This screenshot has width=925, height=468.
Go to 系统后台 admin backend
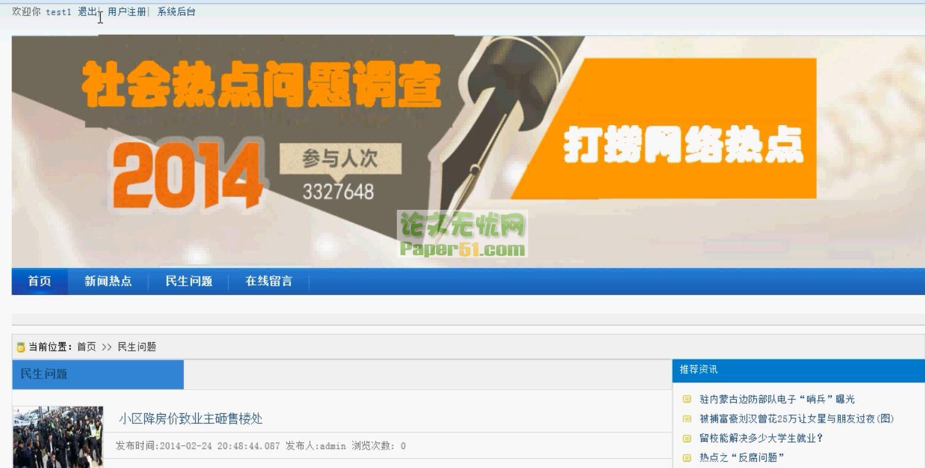176,12
